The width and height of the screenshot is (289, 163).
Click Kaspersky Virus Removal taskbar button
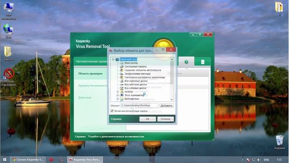coord(85,159)
